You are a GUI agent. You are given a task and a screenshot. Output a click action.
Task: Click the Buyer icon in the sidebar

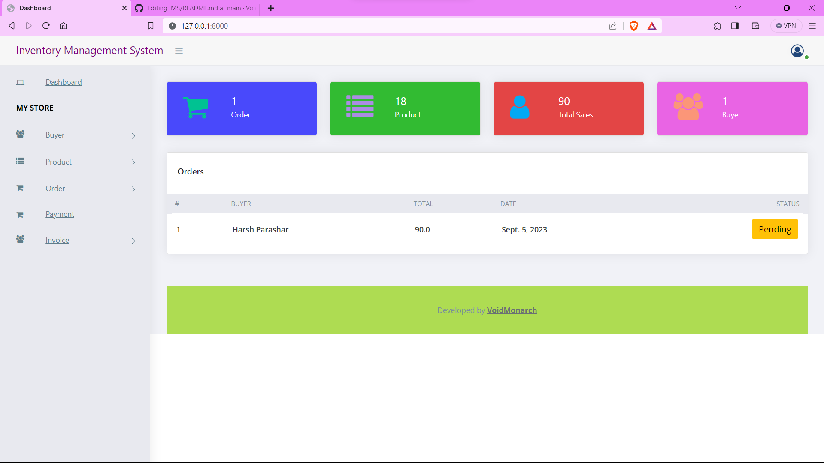(20, 134)
